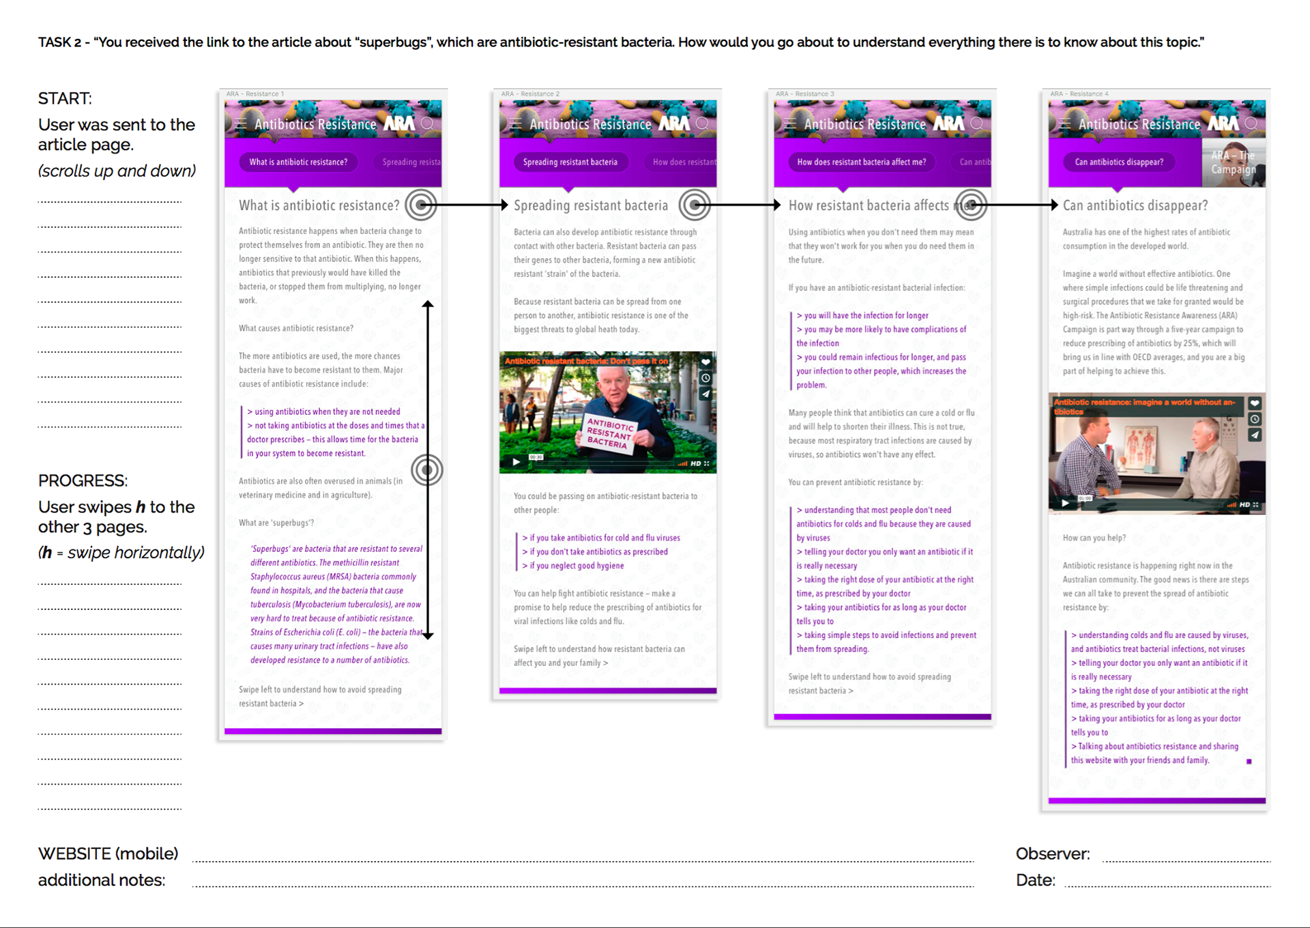This screenshot has width=1310, height=928.
Task: Adjust volume bars on 'imagine a world' video
Action: [x=1232, y=504]
